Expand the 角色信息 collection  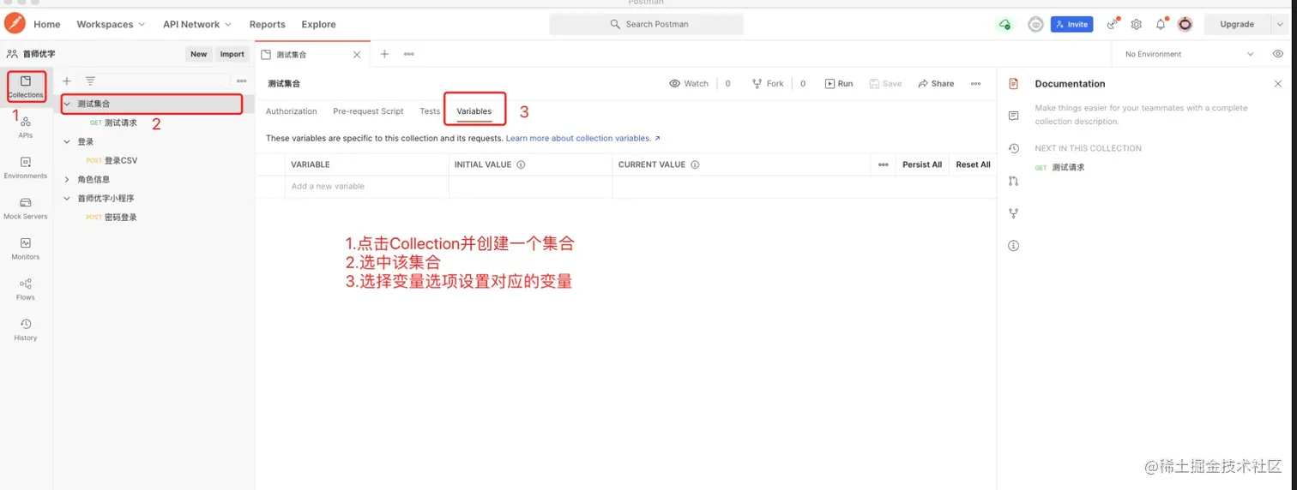[x=67, y=179]
